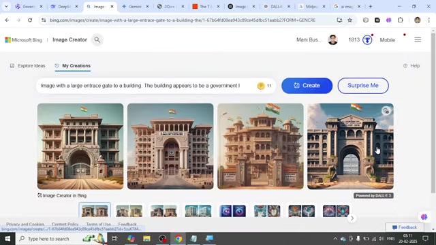Click the browser back arrow
The image size is (436, 245).
(7, 20)
